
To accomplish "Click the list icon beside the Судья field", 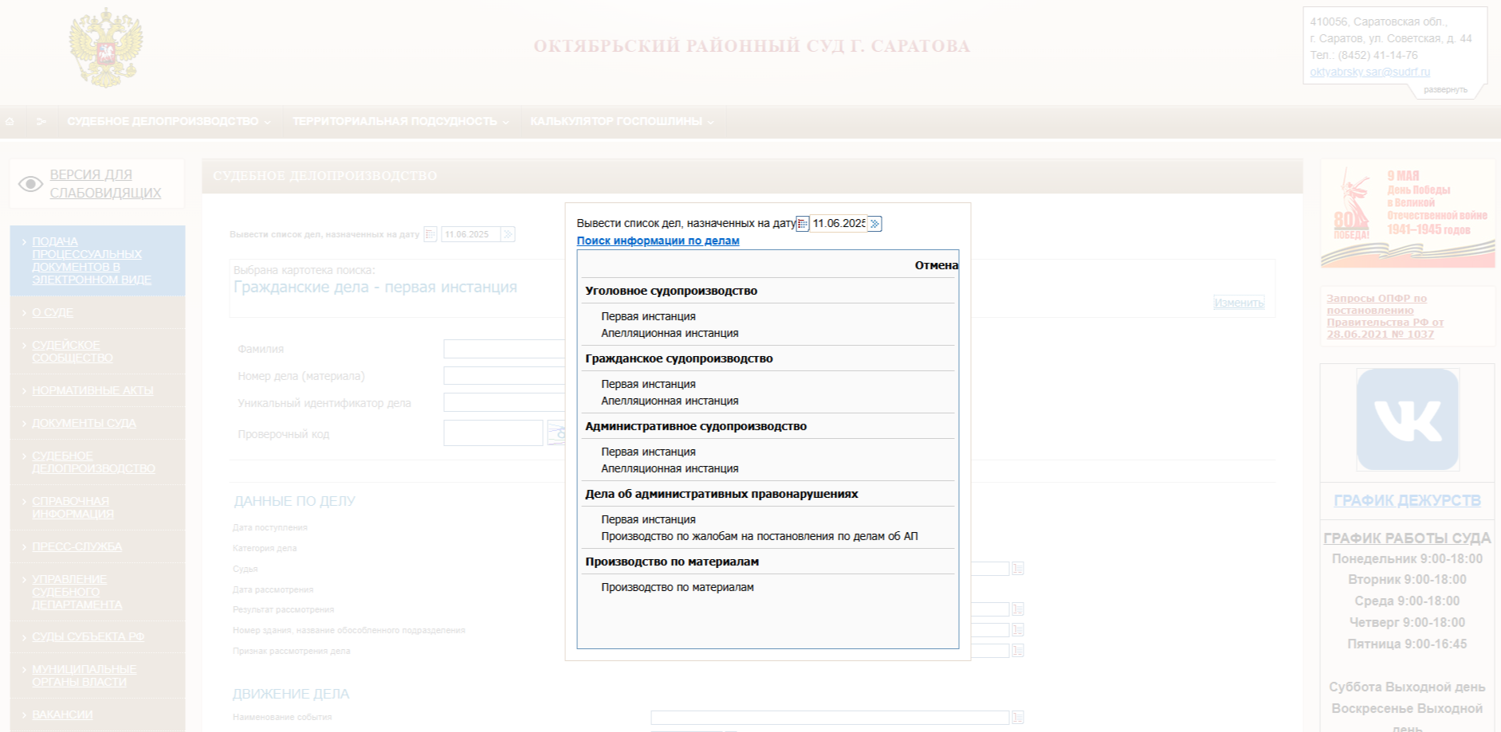I will point(1018,569).
